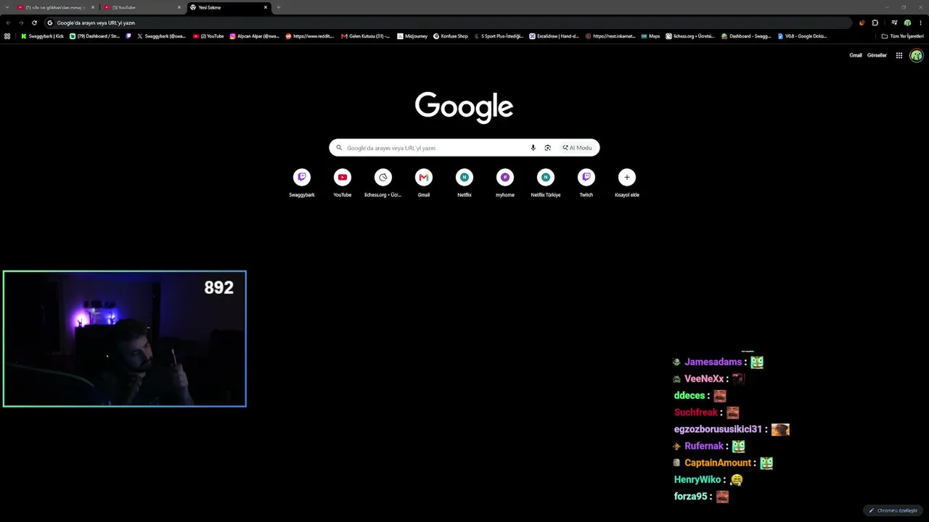Open the Netflix Türkiye shortcut tile
This screenshot has width=929, height=522.
[x=546, y=183]
